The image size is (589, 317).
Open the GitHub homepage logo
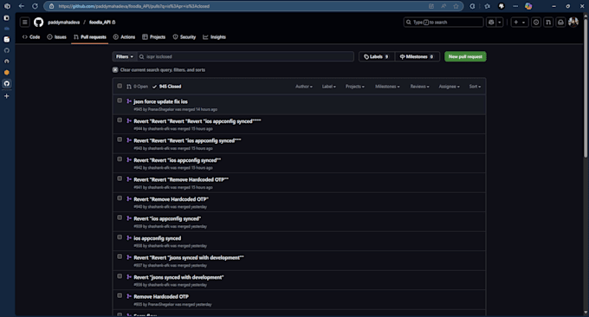(38, 23)
